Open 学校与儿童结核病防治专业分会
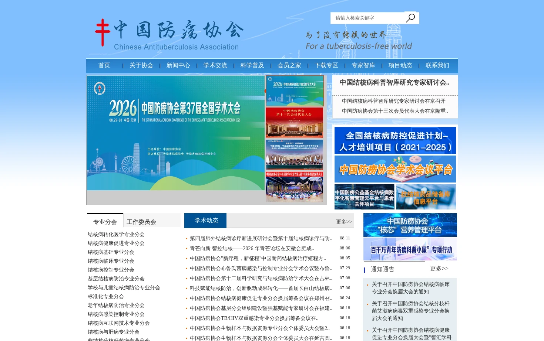The height and width of the screenshot is (341, 544). [124, 287]
